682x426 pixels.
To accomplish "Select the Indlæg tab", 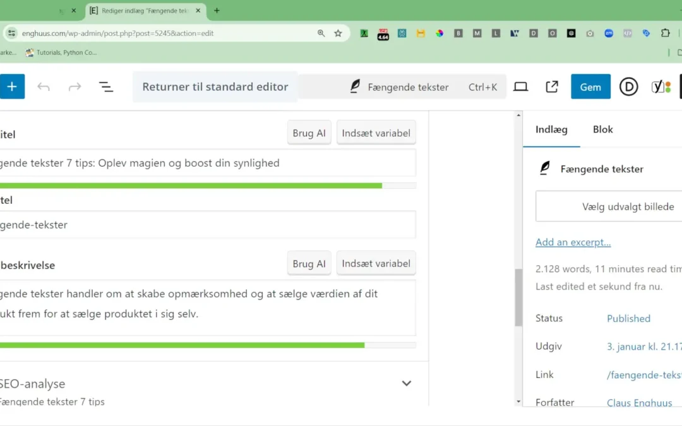I will 551,129.
